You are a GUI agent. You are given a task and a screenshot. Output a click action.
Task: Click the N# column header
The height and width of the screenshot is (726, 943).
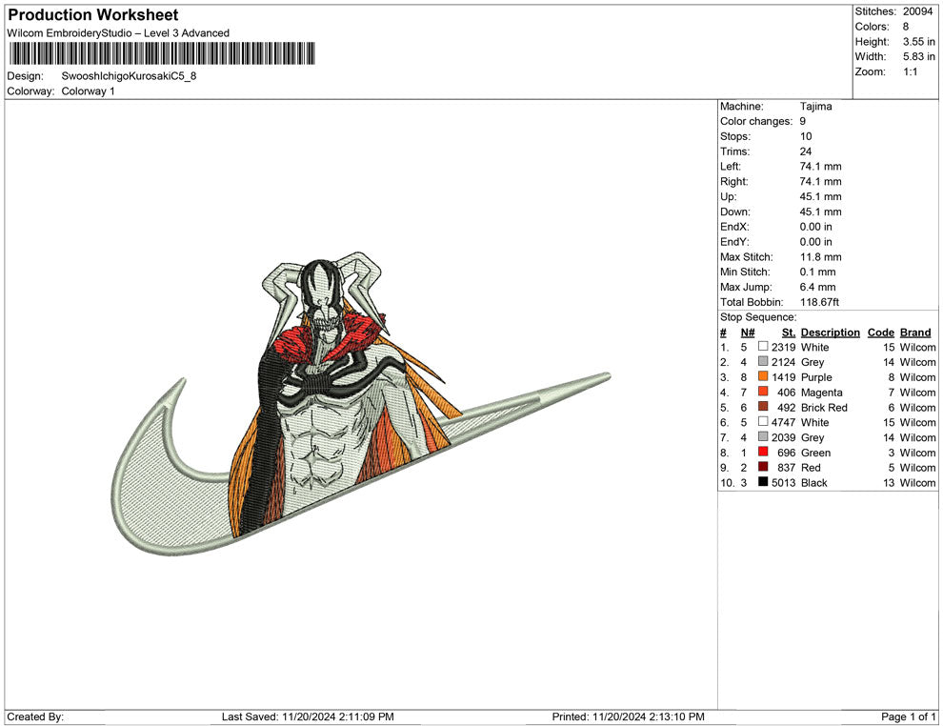(x=748, y=333)
